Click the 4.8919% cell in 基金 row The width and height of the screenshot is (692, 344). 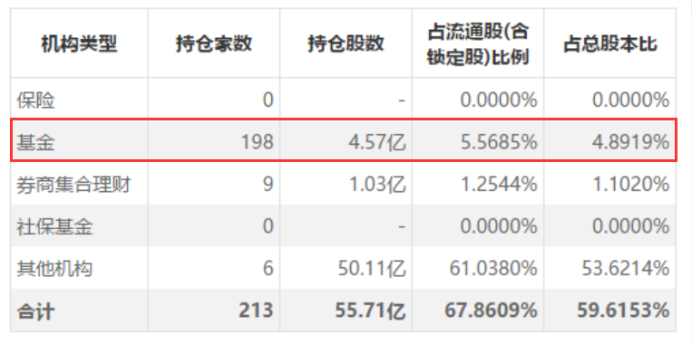(x=631, y=142)
